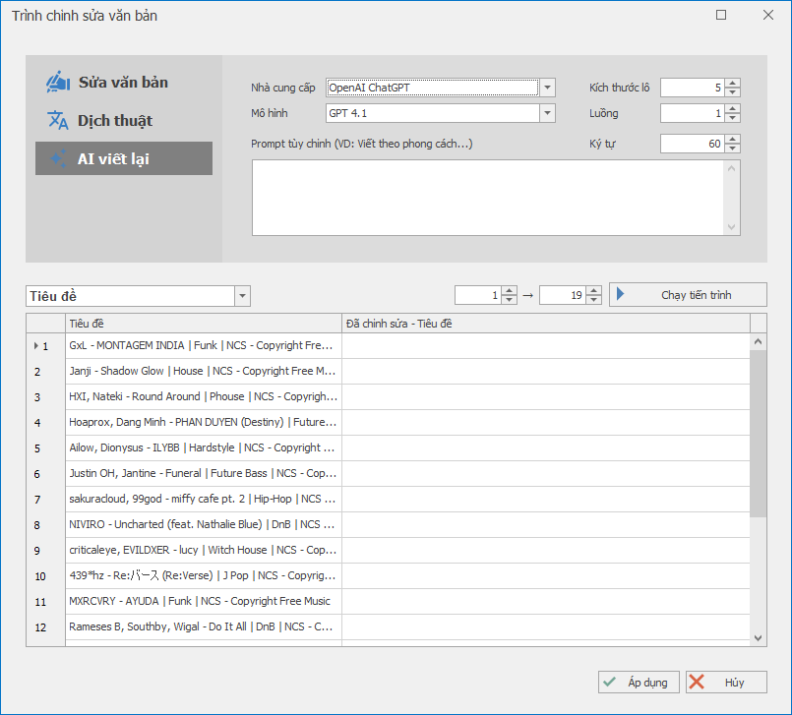Increase the Kích thước lô value
This screenshot has height=715, width=792.
click(733, 84)
